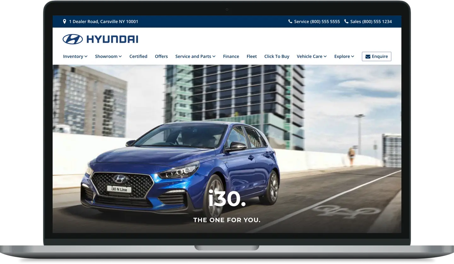Click the Sales phone handset icon
454x264 pixels.
click(x=346, y=21)
